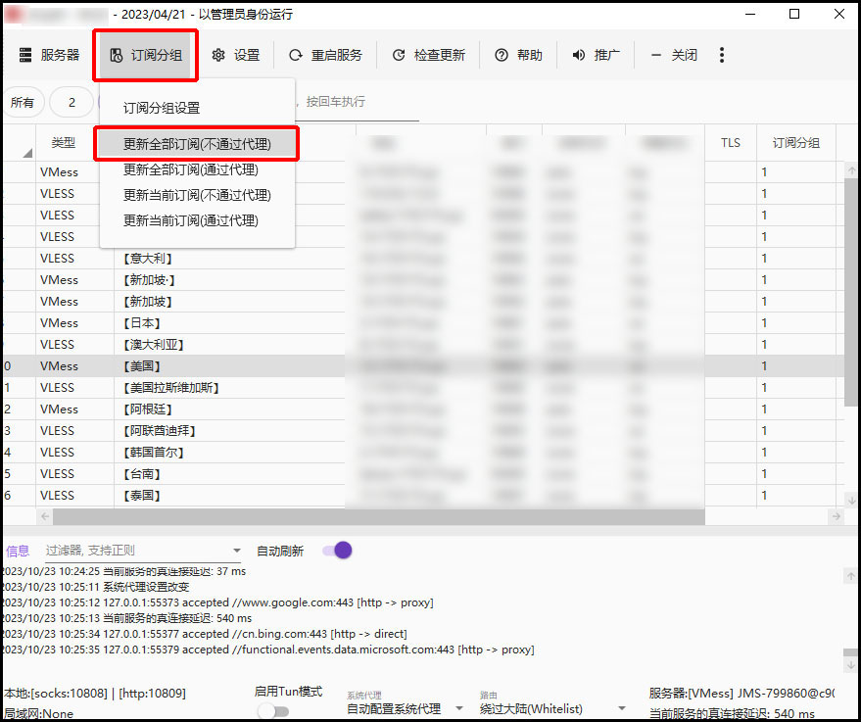The width and height of the screenshot is (861, 722).
Task: Open the three-dot more options menu
Action: [x=722, y=56]
